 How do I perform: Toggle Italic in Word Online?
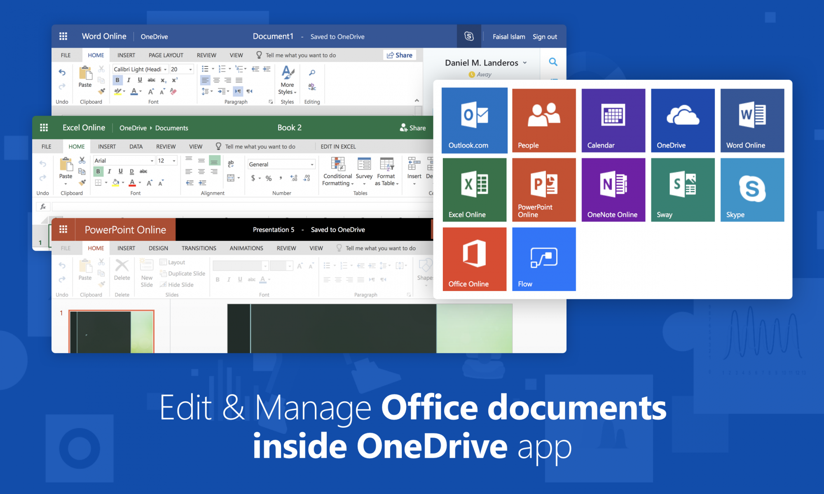(129, 80)
